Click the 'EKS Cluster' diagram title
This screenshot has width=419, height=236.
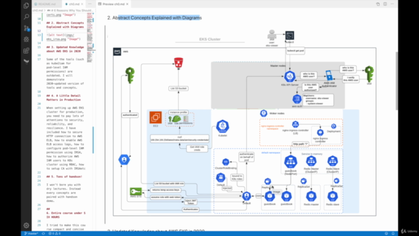pos(209,39)
